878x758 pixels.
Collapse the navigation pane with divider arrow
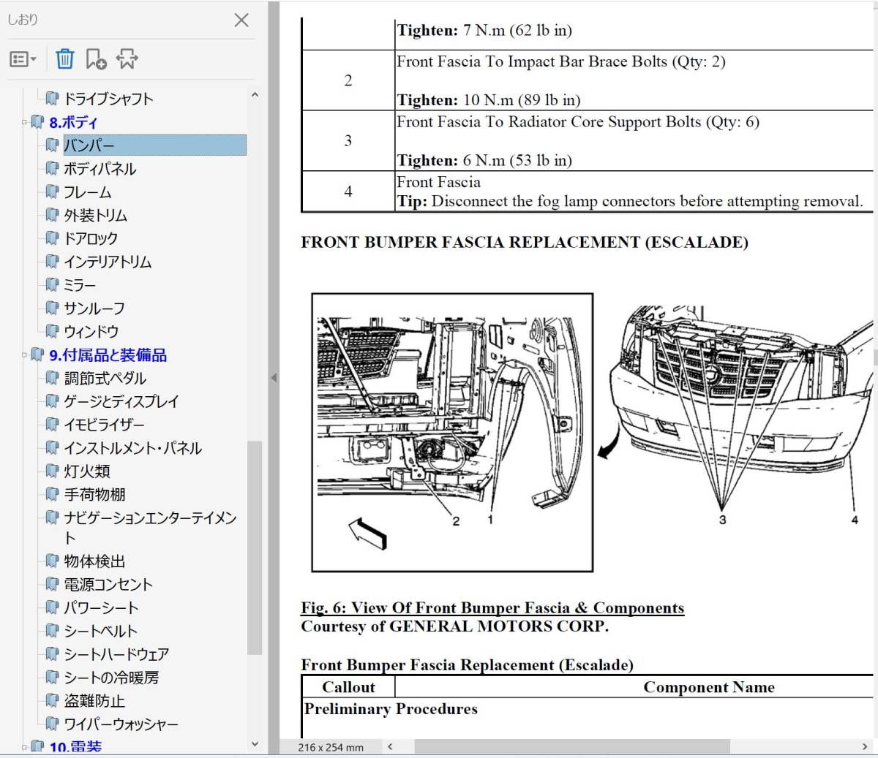point(274,378)
